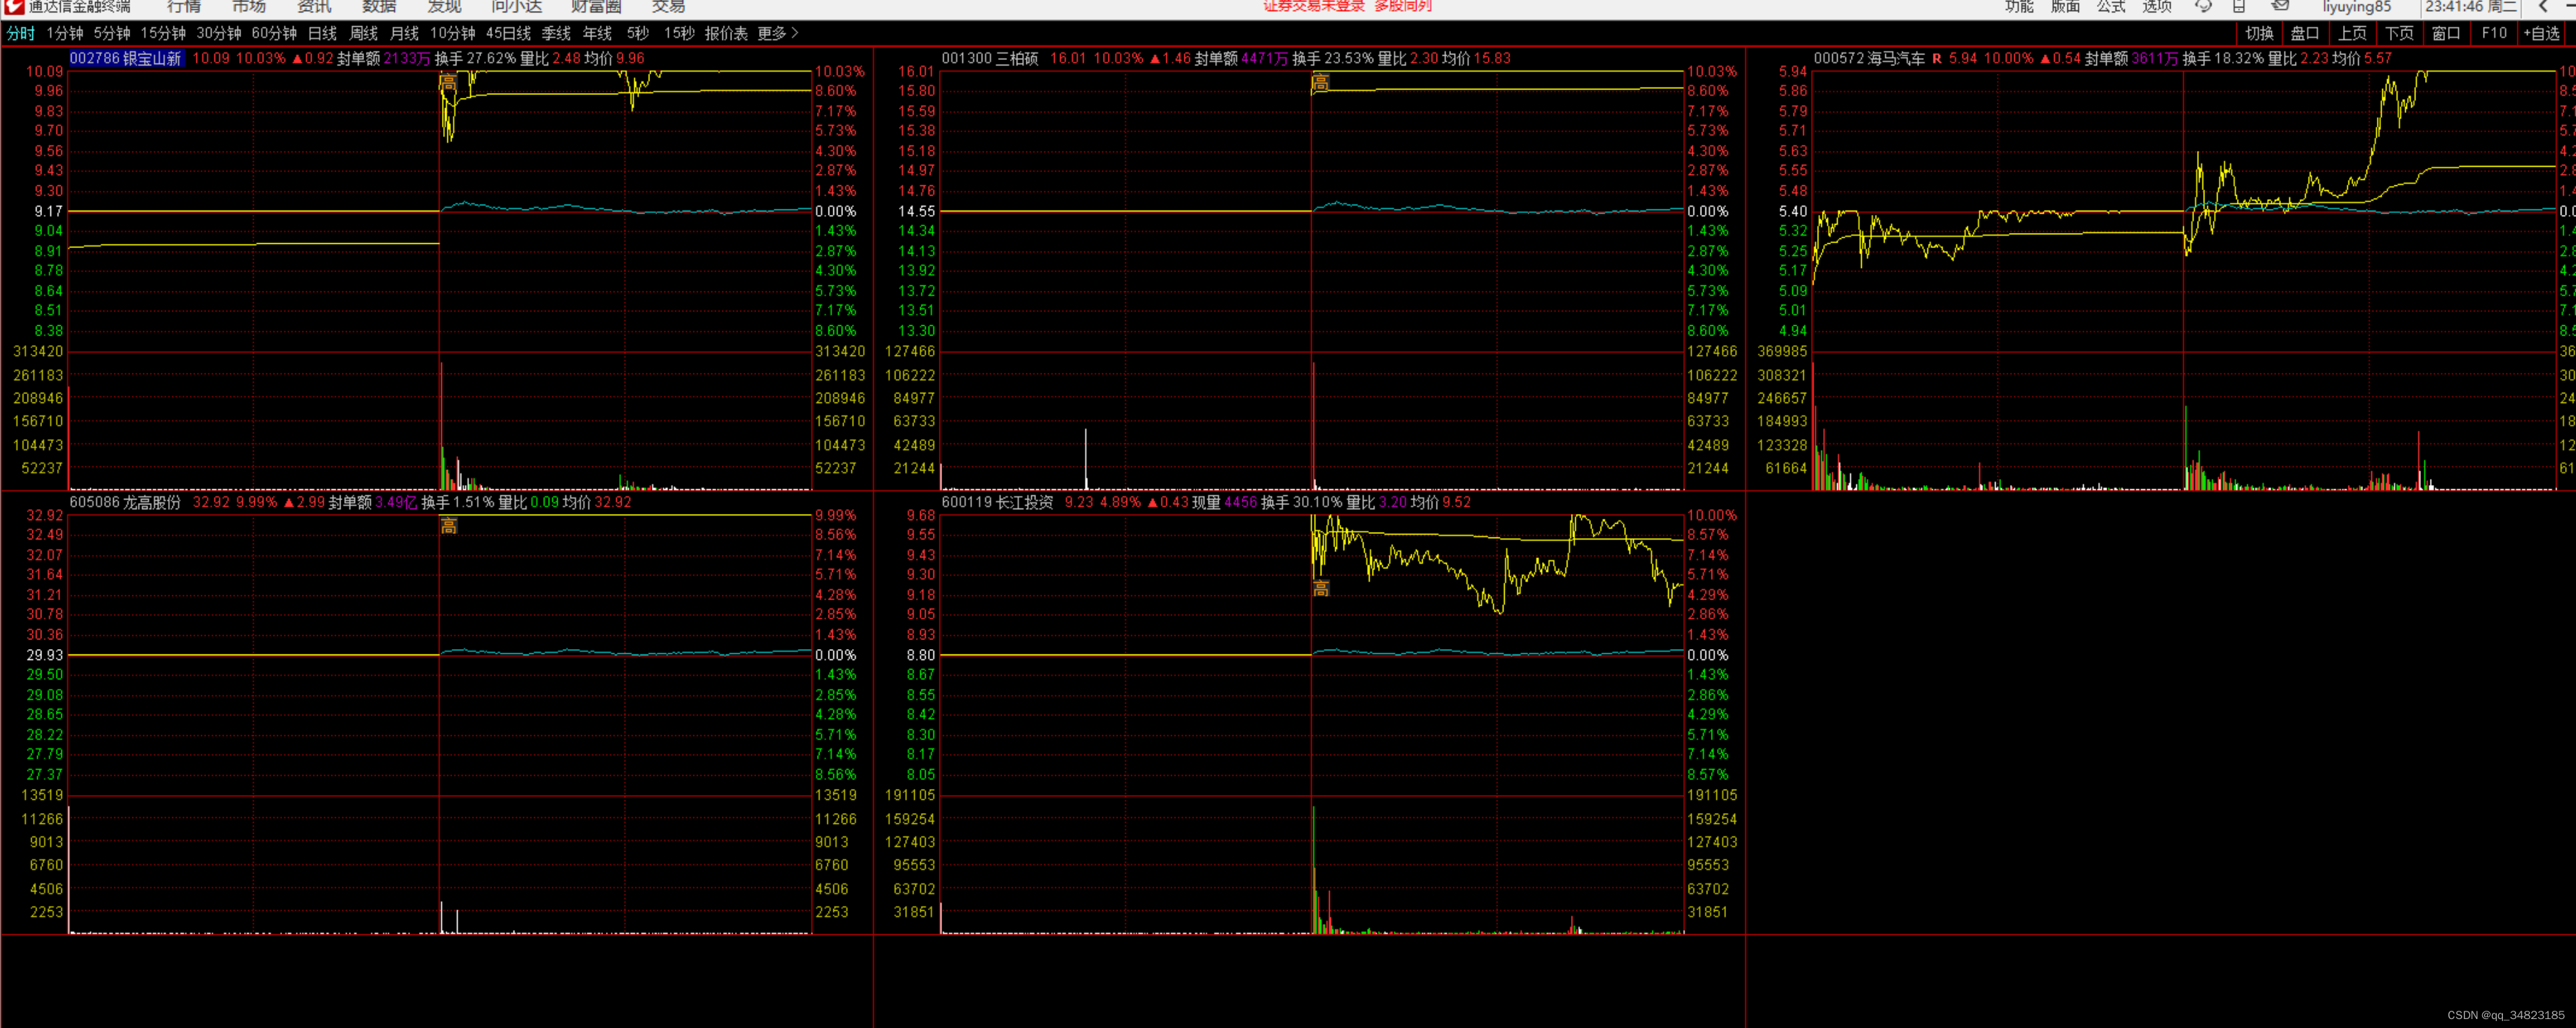Viewport: 2576px width, 1028px height.
Task: Switch chart period to 日线
Action: (x=322, y=33)
